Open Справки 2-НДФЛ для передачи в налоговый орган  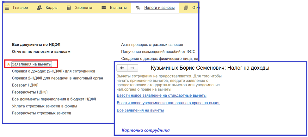click(58, 78)
